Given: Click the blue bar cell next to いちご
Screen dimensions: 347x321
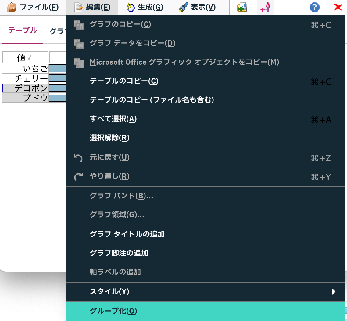Looking at the screenshot, I should click(59, 68).
